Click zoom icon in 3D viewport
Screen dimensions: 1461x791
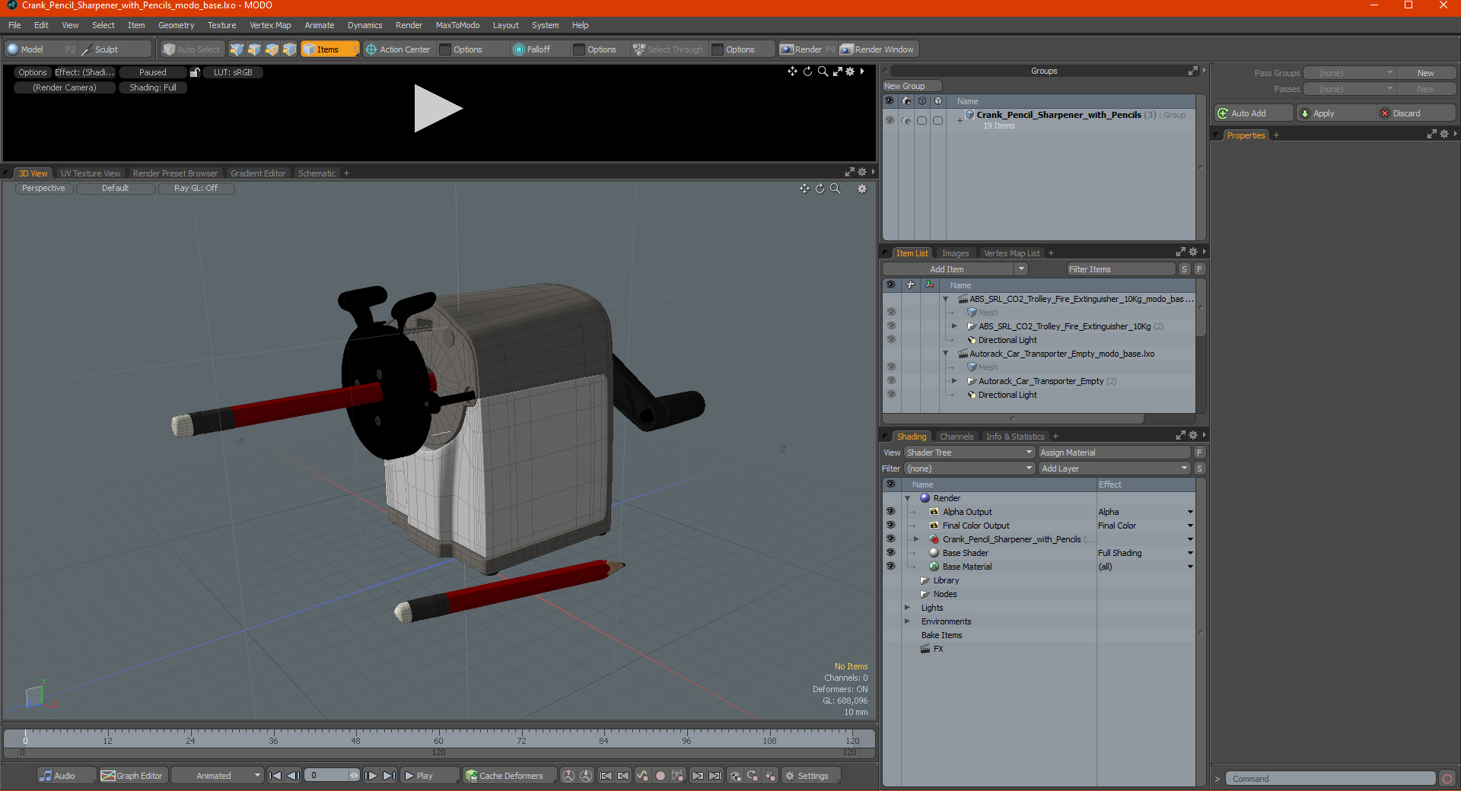click(x=836, y=189)
